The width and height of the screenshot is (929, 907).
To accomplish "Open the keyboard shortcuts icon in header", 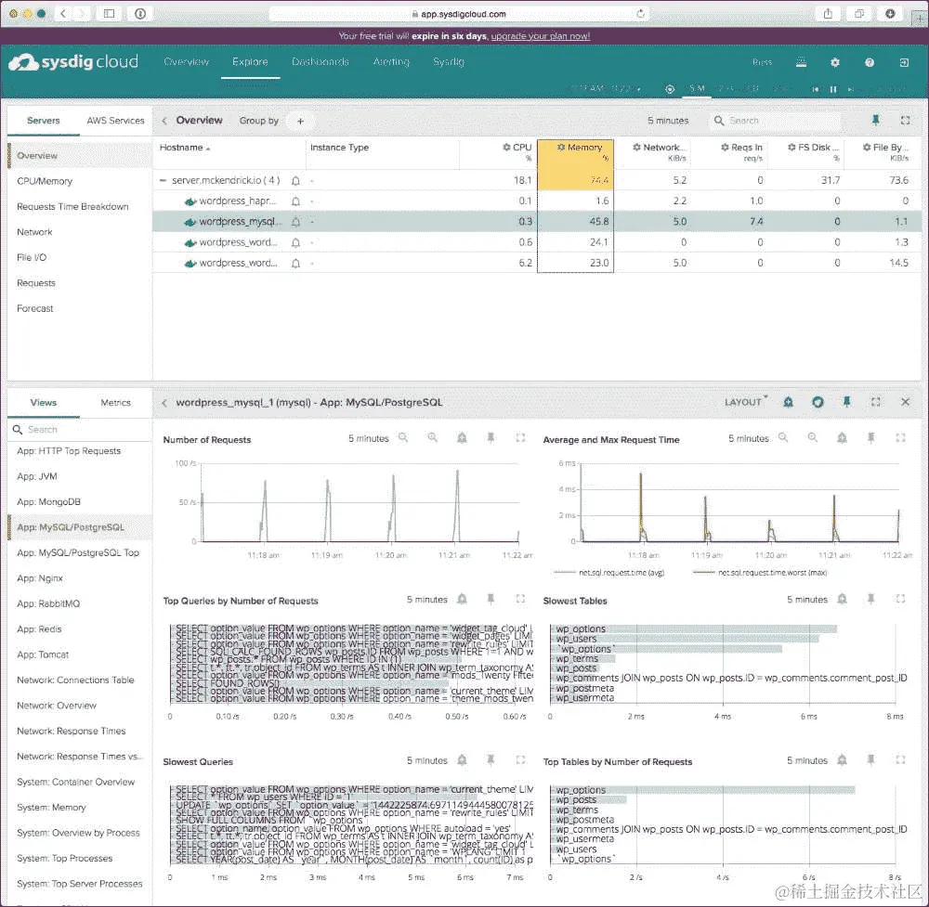I will pyautogui.click(x=801, y=62).
